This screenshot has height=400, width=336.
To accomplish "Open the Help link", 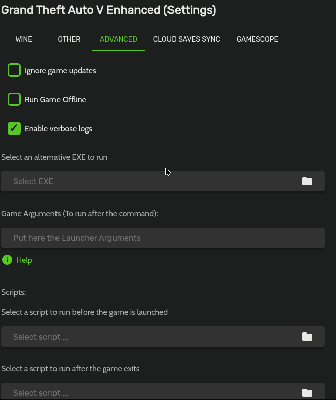I will click(x=24, y=260).
